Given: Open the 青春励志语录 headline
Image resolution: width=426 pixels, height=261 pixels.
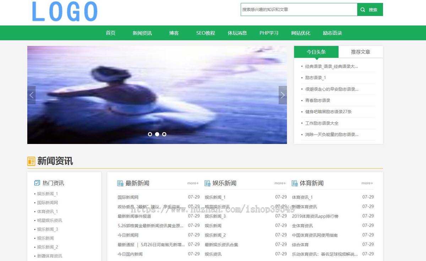Looking at the screenshot, I should (x=318, y=100).
